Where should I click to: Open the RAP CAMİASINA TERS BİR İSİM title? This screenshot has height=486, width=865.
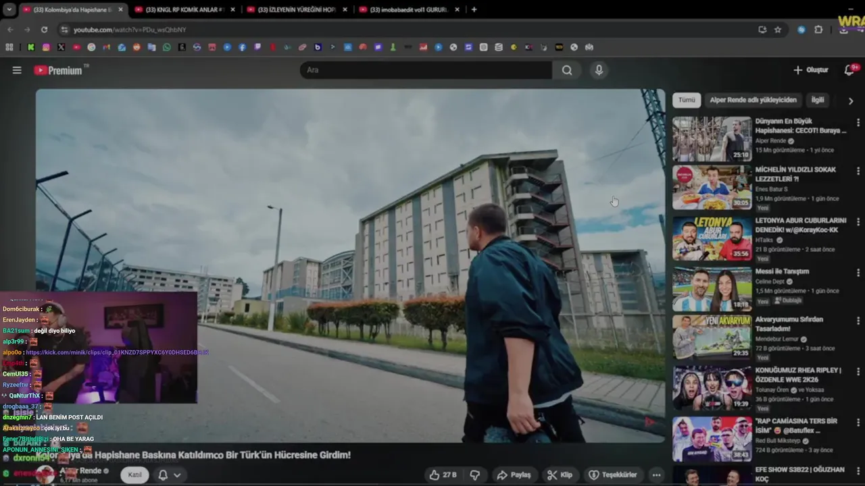(795, 425)
